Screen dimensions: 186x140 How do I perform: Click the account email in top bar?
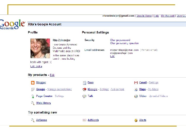point(118,16)
